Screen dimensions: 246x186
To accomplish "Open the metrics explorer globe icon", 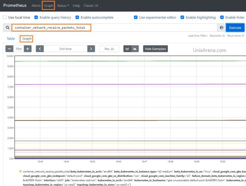I will tap(222, 28).
